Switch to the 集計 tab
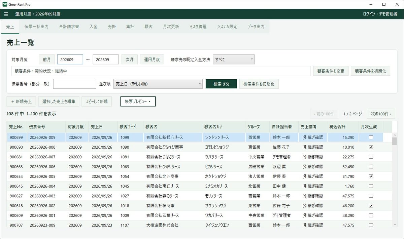This screenshot has width=404, height=239. [130, 27]
